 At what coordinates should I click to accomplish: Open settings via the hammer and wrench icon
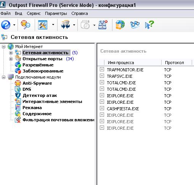click(x=43, y=25)
